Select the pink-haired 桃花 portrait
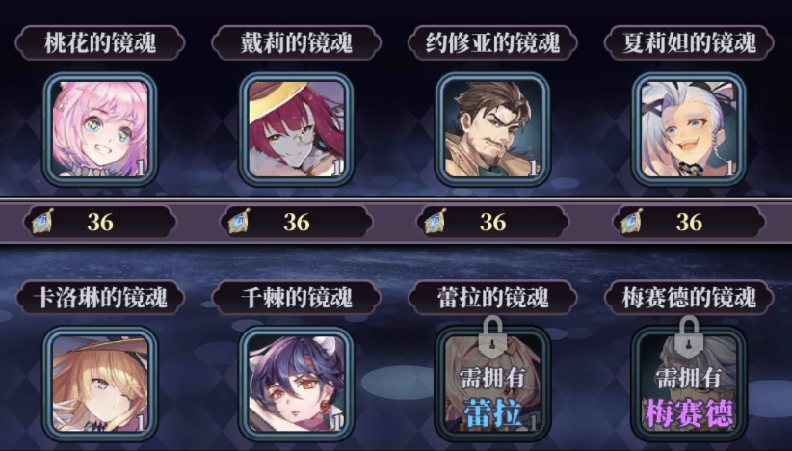 (x=100, y=129)
